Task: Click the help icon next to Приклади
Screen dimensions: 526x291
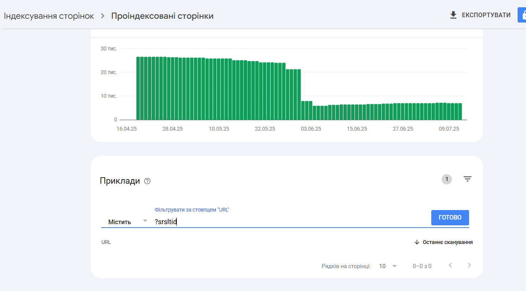Action: pyautogui.click(x=147, y=181)
